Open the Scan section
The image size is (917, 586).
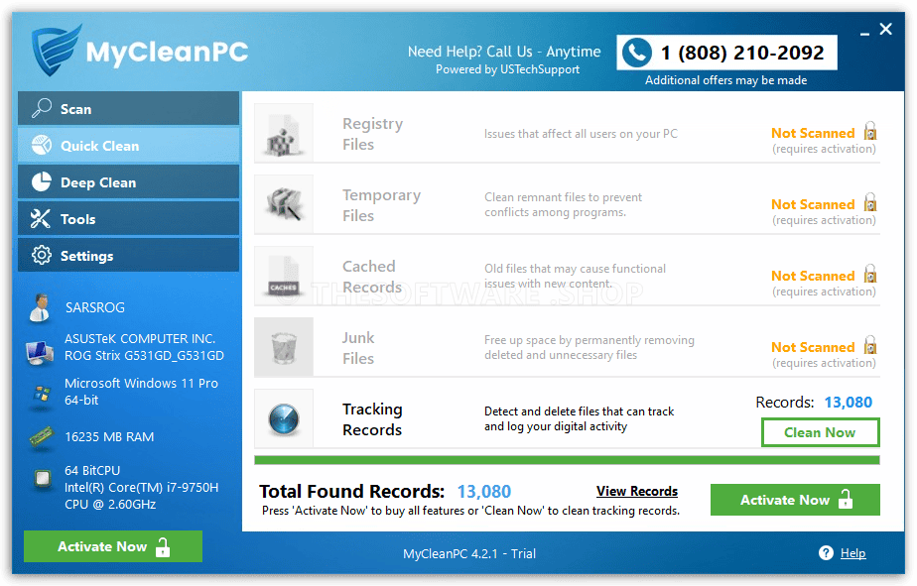[129, 108]
